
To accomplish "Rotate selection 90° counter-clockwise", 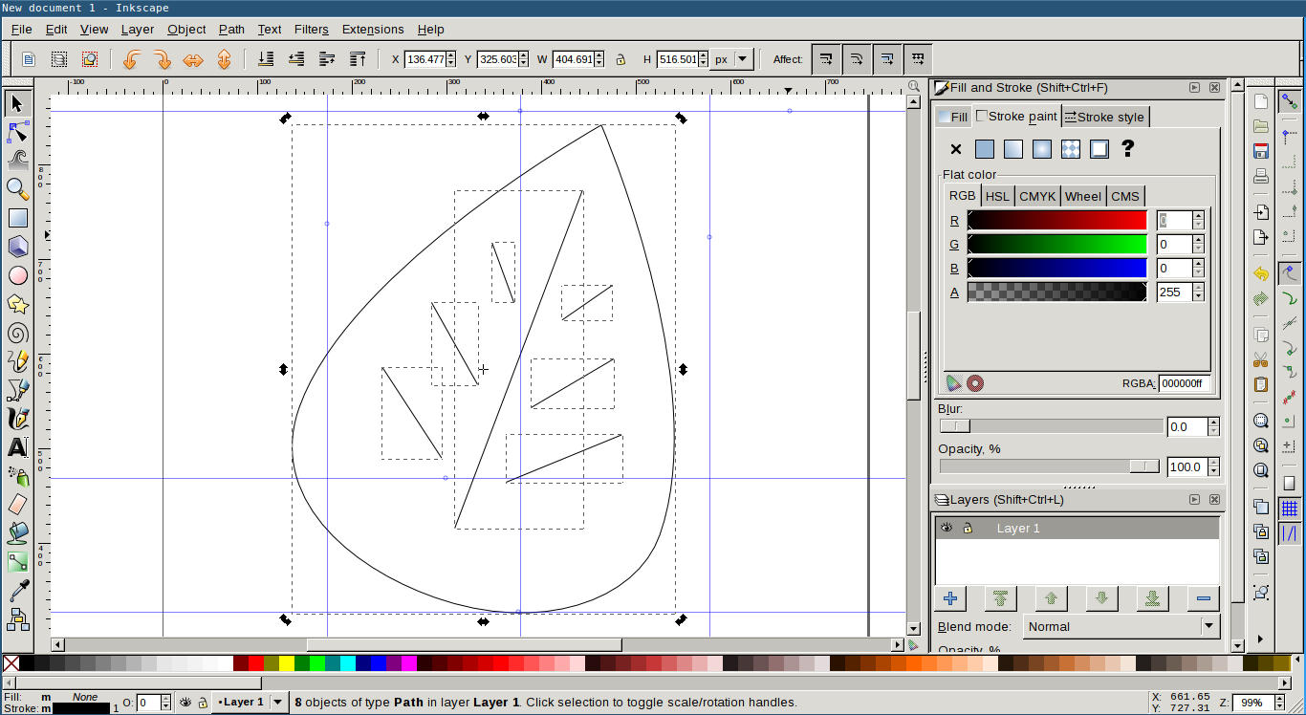I will click(x=132, y=59).
